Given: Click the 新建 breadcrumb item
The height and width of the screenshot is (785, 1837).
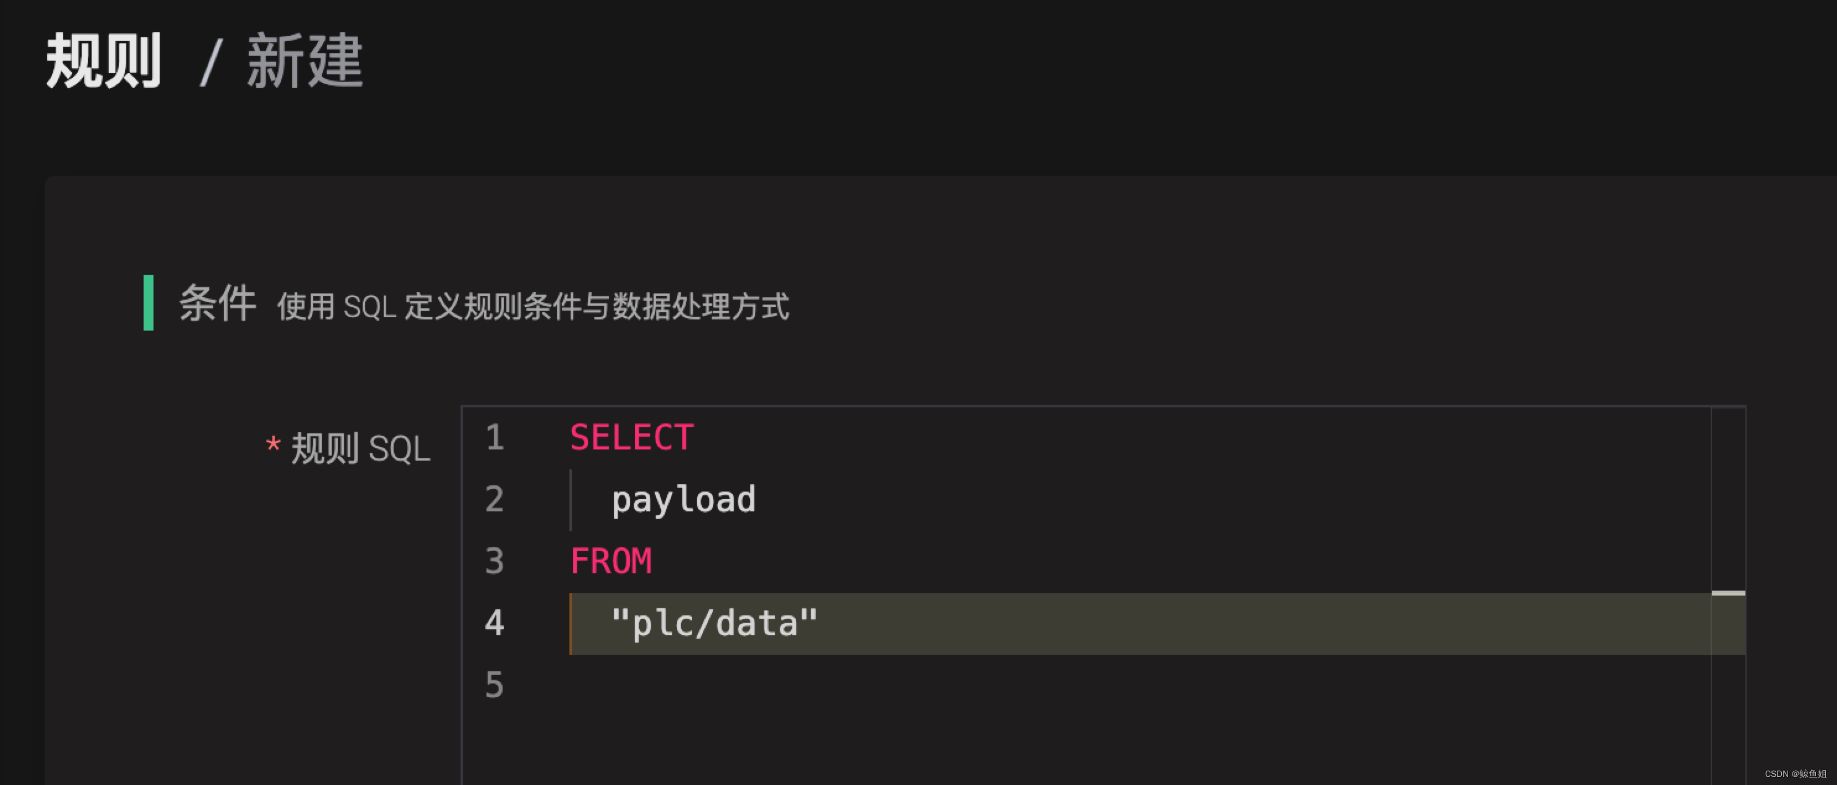Looking at the screenshot, I should point(305,62).
